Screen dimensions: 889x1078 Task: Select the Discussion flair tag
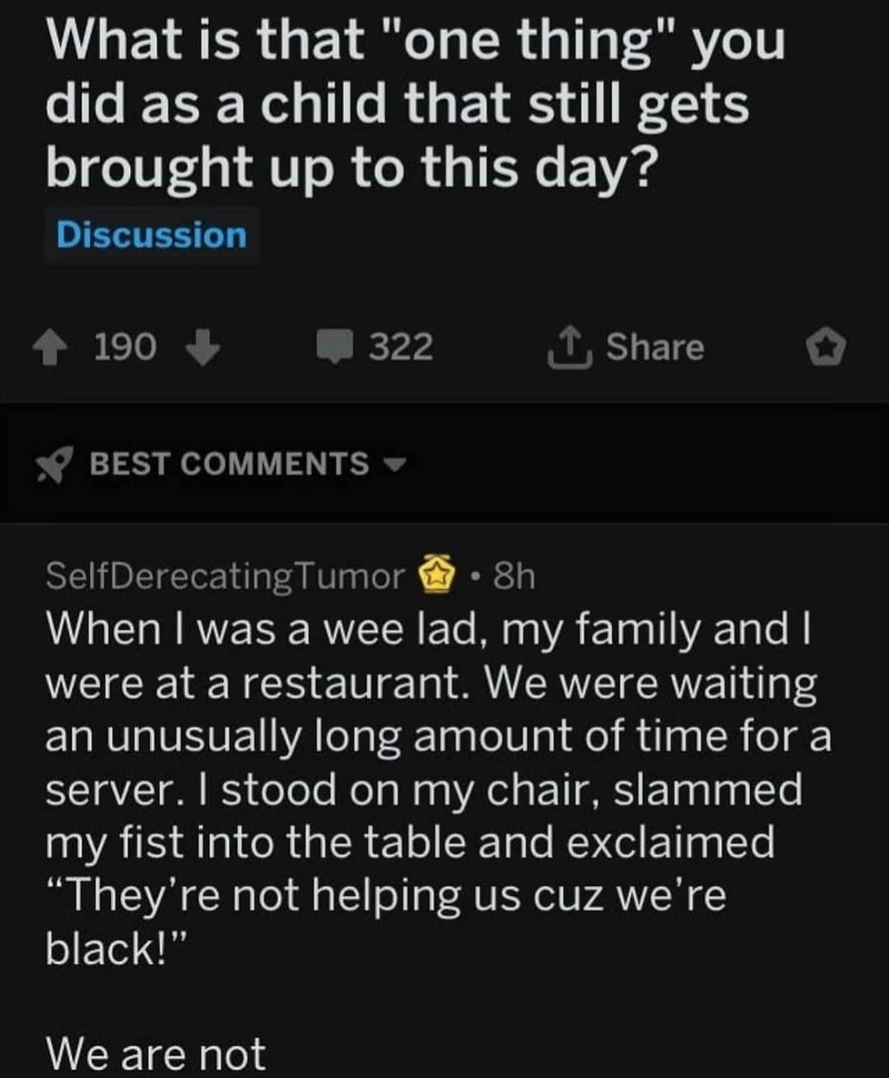pos(152,236)
